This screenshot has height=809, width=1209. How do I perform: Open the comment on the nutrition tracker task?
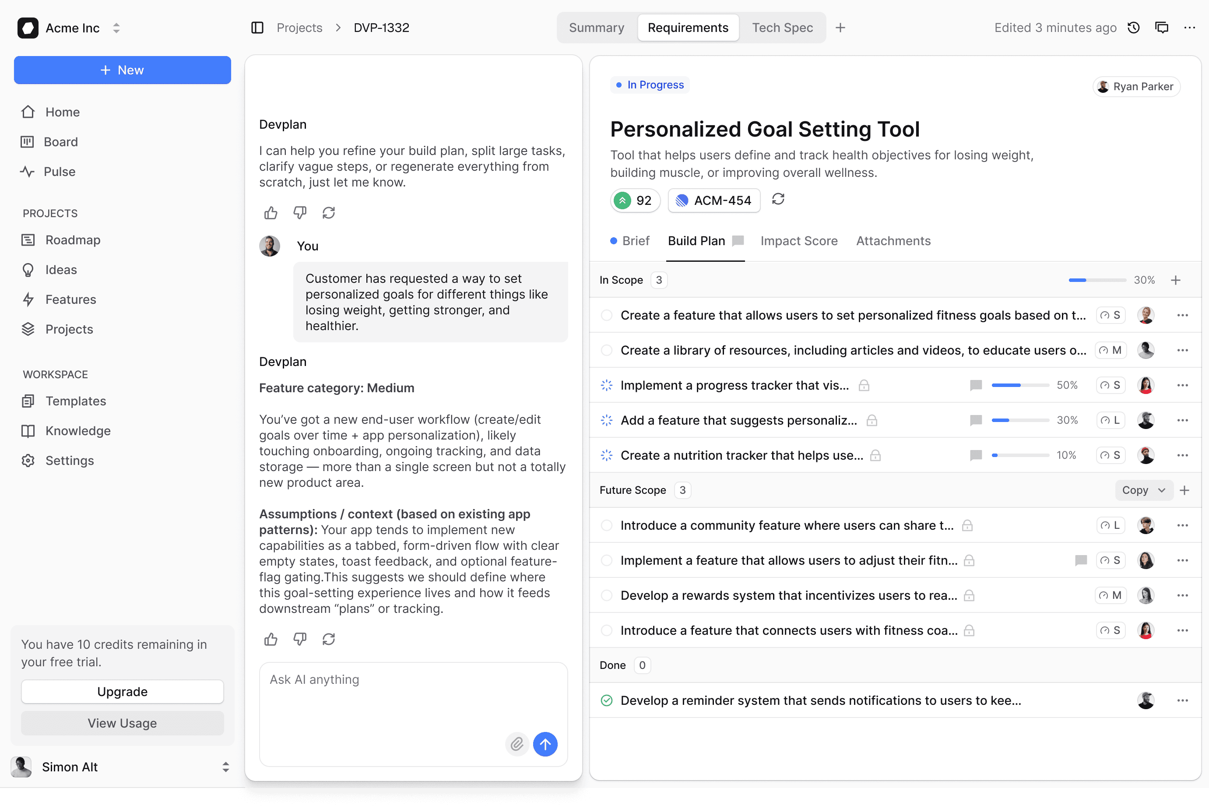click(x=975, y=455)
